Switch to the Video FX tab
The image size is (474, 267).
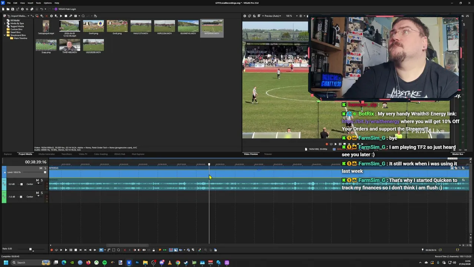83,154
